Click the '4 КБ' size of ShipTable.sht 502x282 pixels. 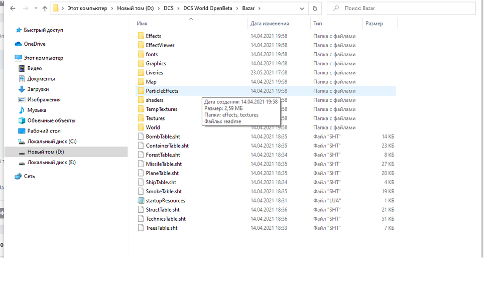click(389, 182)
